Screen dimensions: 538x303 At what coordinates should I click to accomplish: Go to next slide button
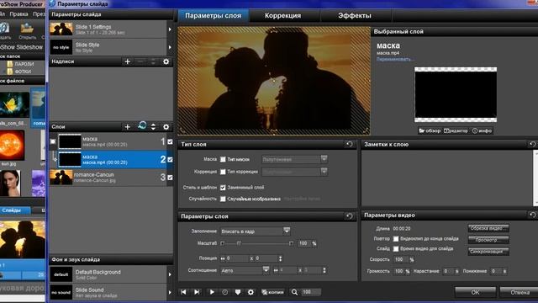(x=197, y=292)
